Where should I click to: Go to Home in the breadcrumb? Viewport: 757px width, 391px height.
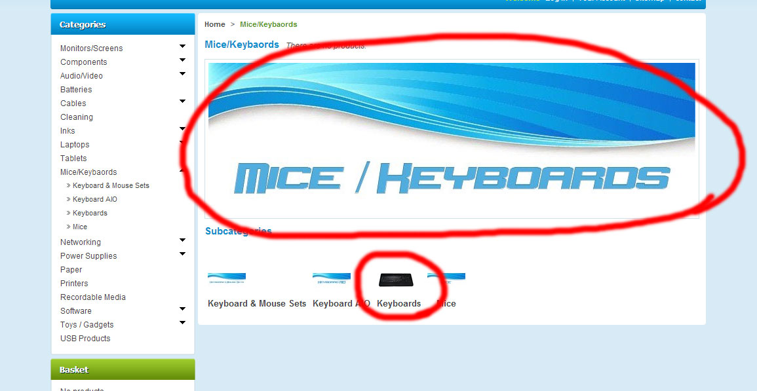[214, 24]
